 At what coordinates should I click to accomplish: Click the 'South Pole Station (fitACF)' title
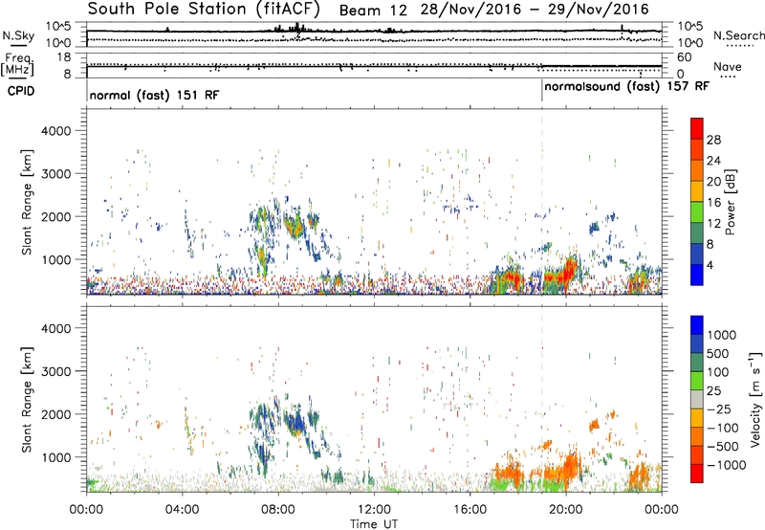click(x=204, y=9)
